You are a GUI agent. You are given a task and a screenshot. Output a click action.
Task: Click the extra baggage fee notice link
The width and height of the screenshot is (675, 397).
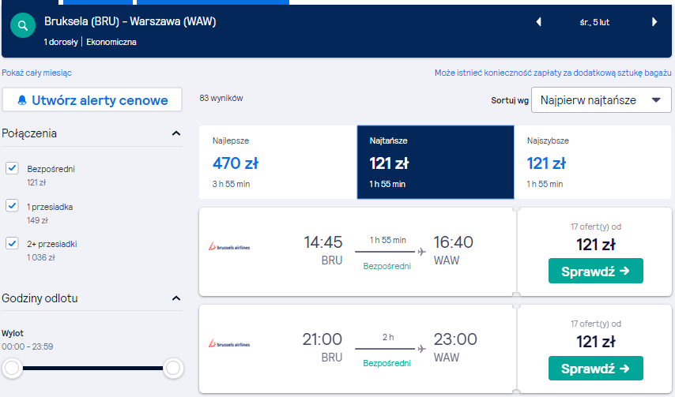[x=552, y=73]
